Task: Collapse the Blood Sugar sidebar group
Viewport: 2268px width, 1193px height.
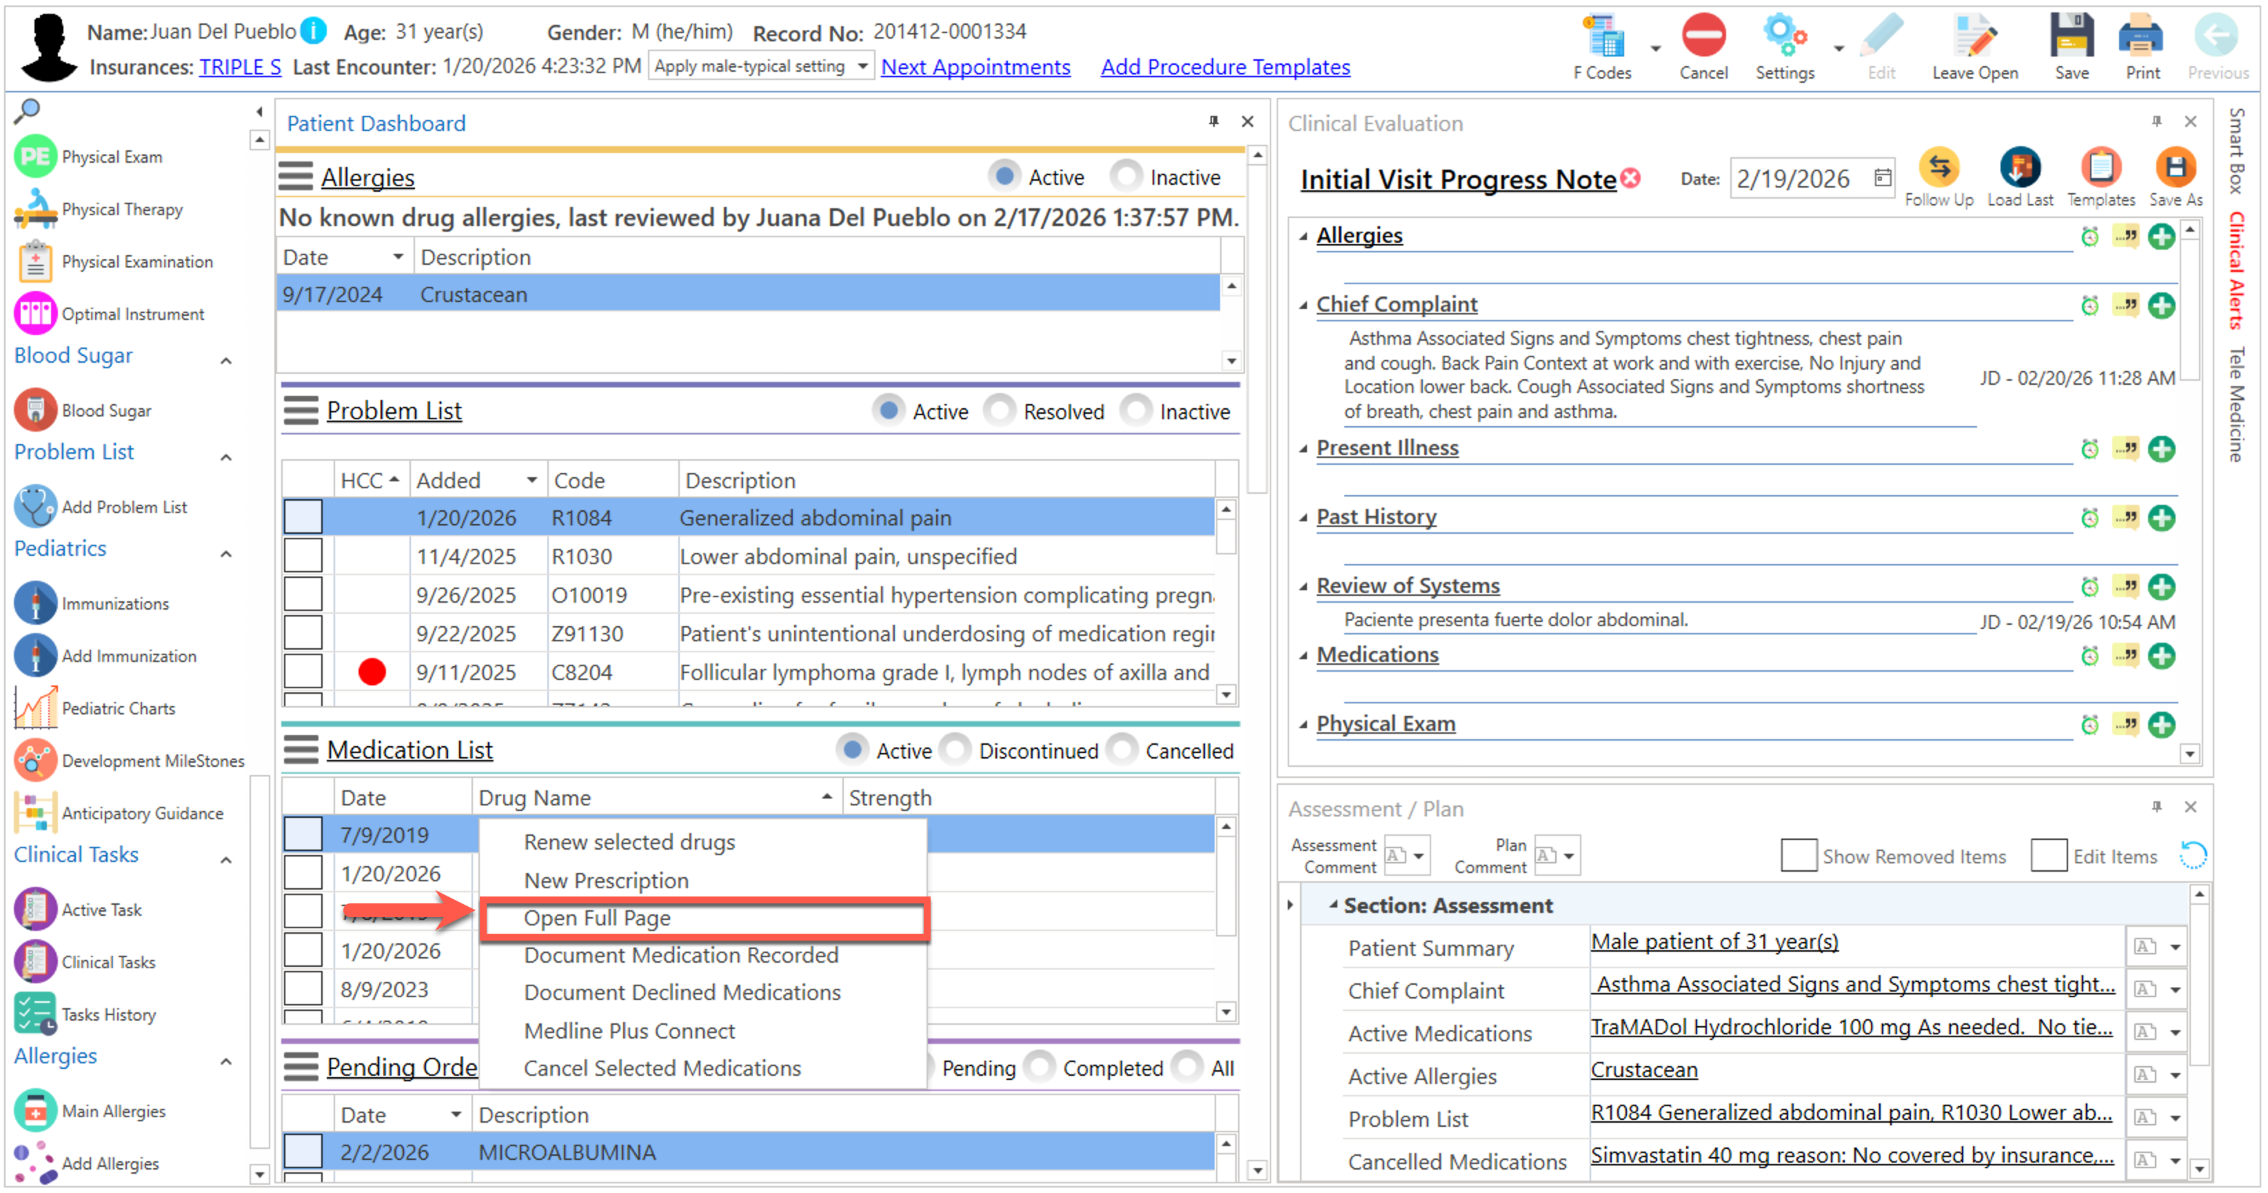Action: 226,360
